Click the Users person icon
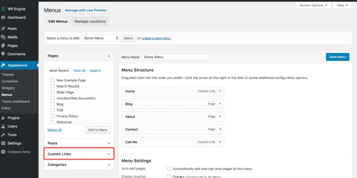The image size is (357, 178). pyautogui.click(x=3, y=126)
